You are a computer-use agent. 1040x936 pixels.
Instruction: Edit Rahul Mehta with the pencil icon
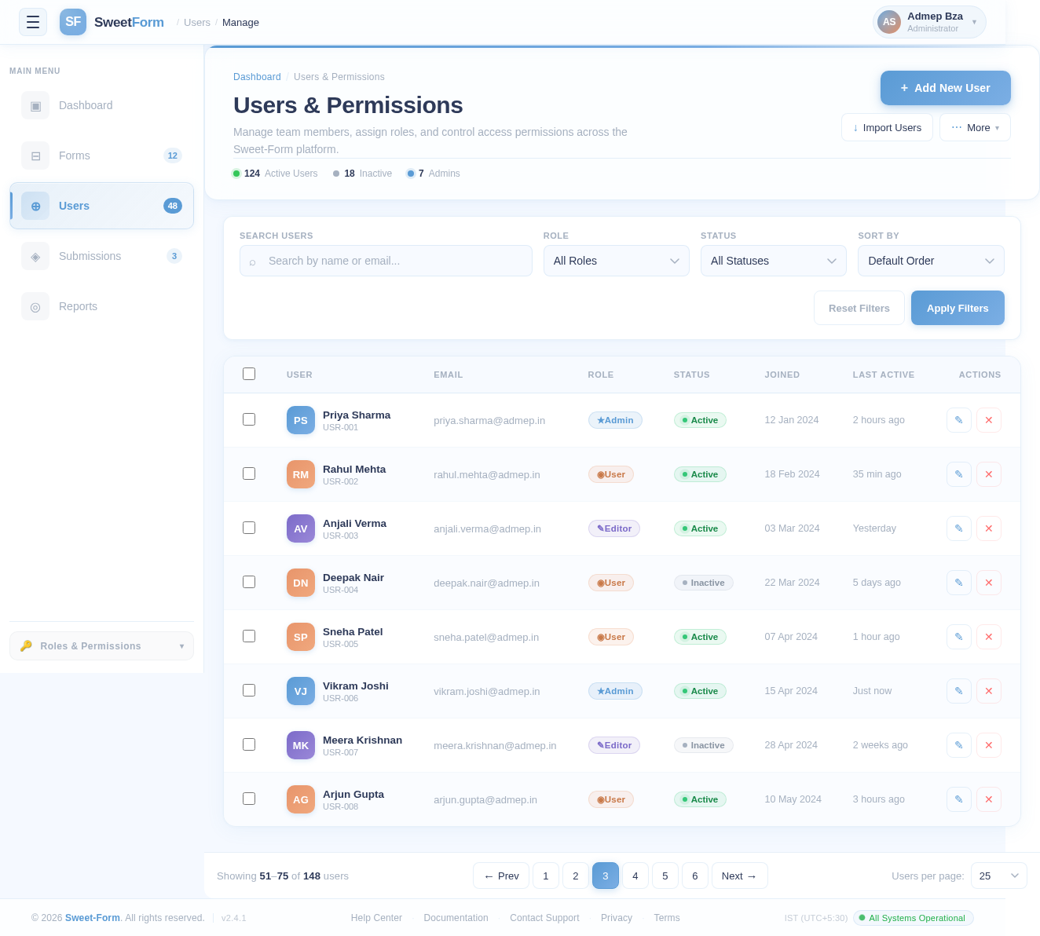click(x=959, y=474)
